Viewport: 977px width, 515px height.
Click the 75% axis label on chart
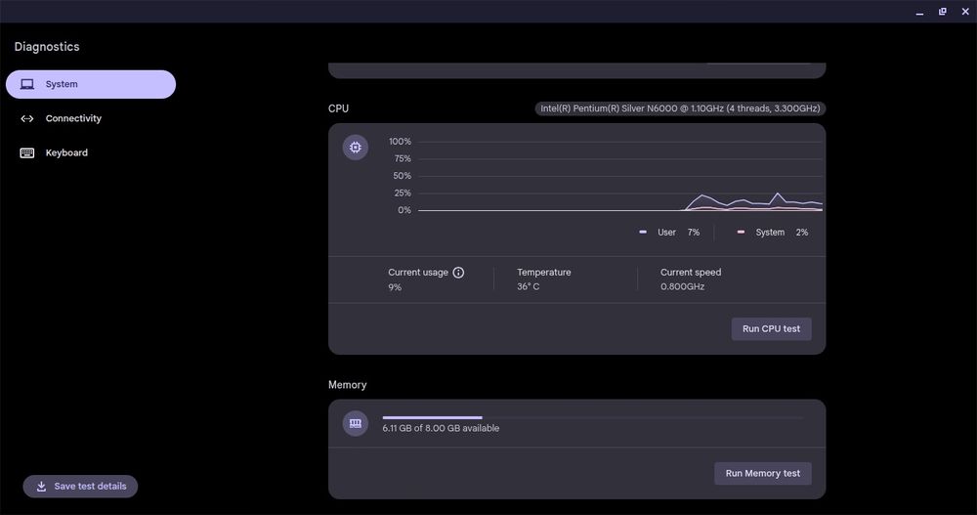tap(403, 158)
